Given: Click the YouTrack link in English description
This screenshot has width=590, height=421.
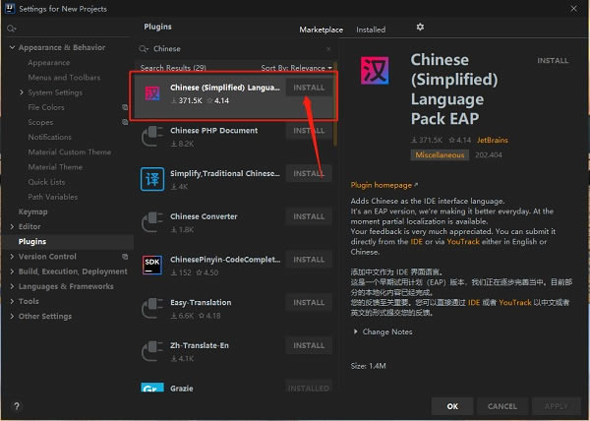Looking at the screenshot, I should coord(463,242).
